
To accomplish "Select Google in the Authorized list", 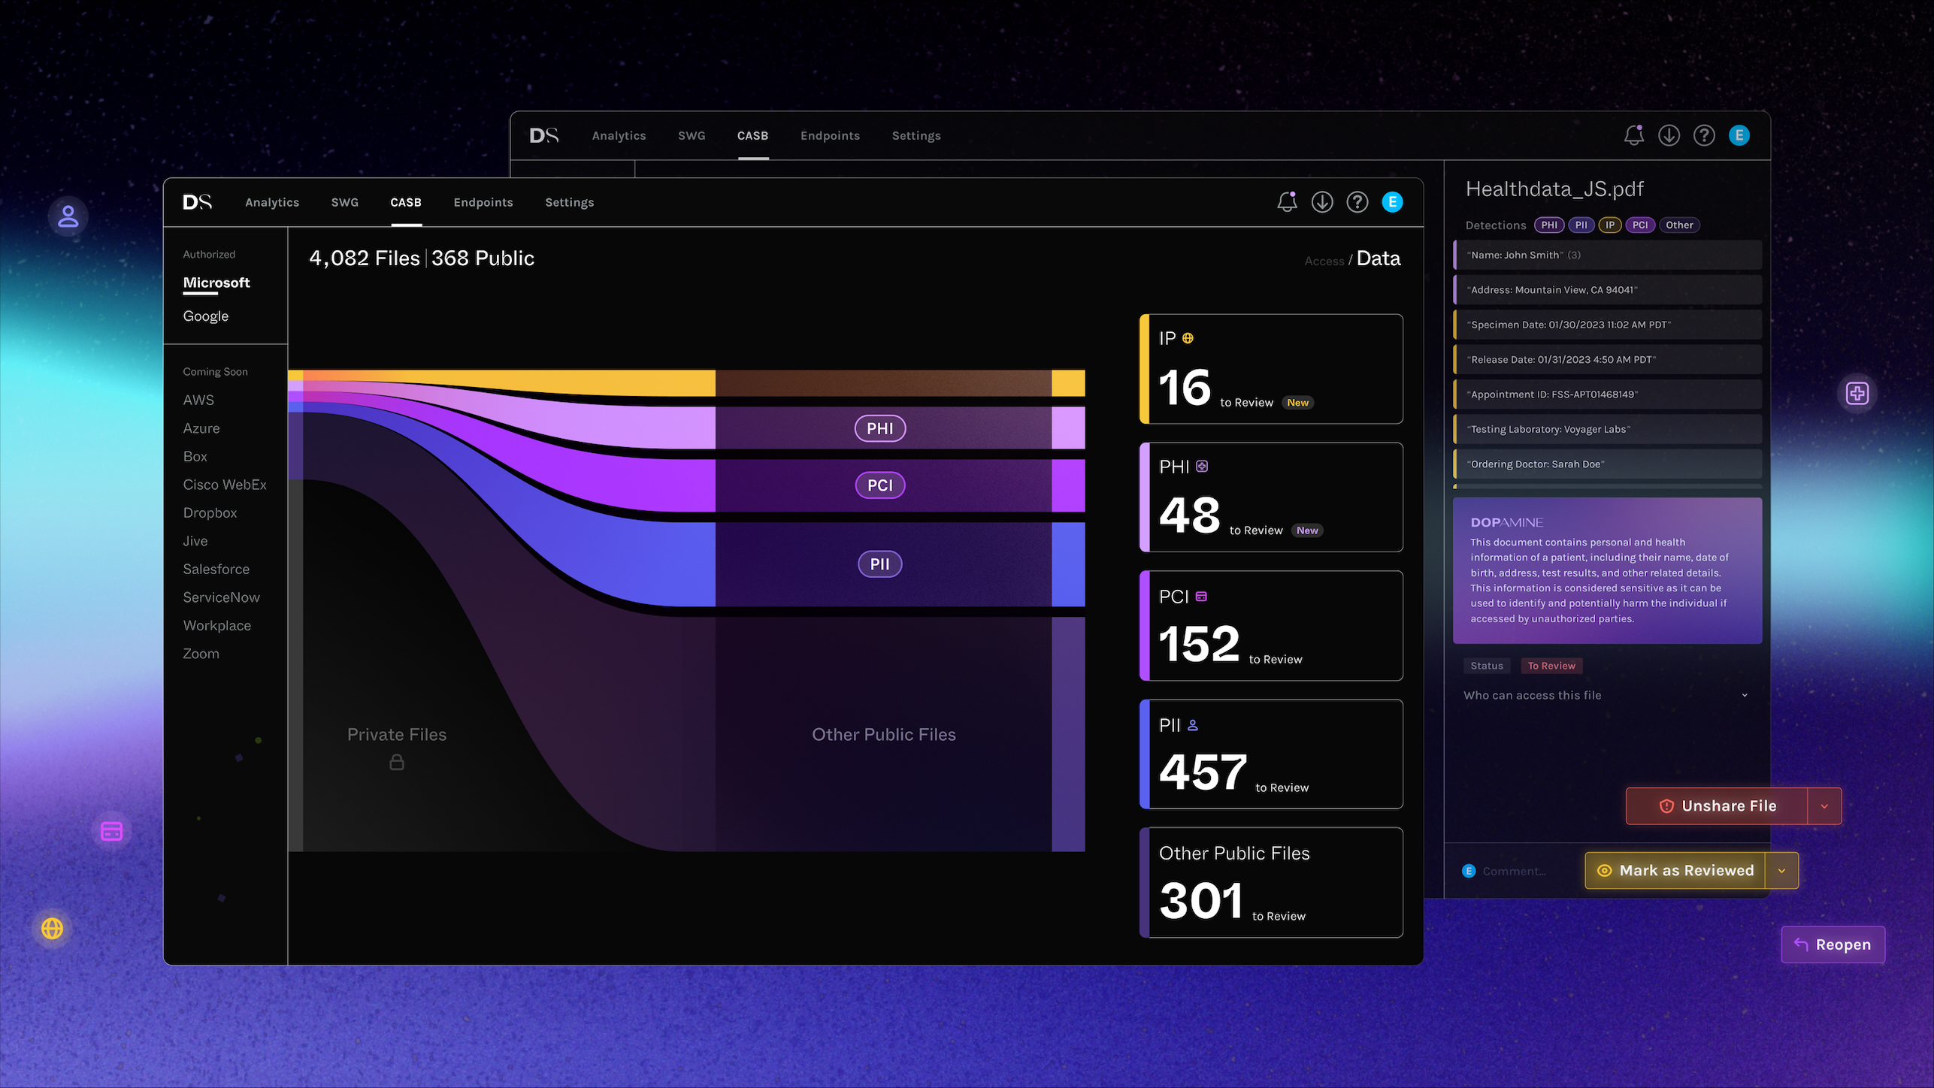I will click(206, 316).
